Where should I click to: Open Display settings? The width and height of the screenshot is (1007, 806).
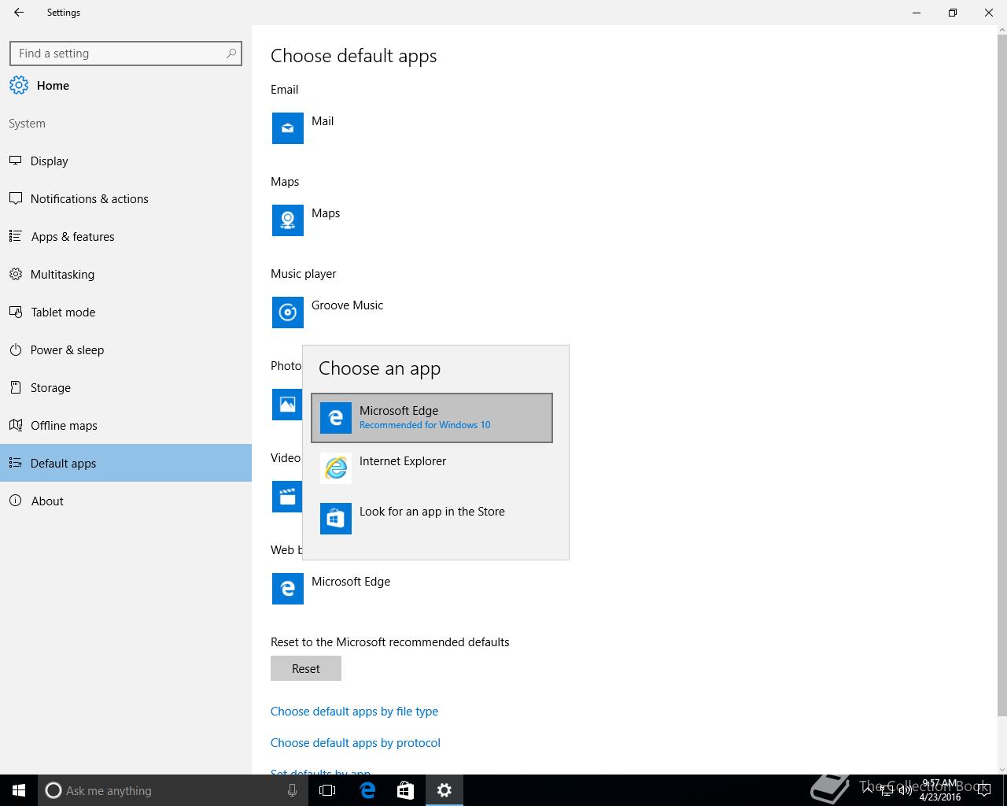coord(126,161)
